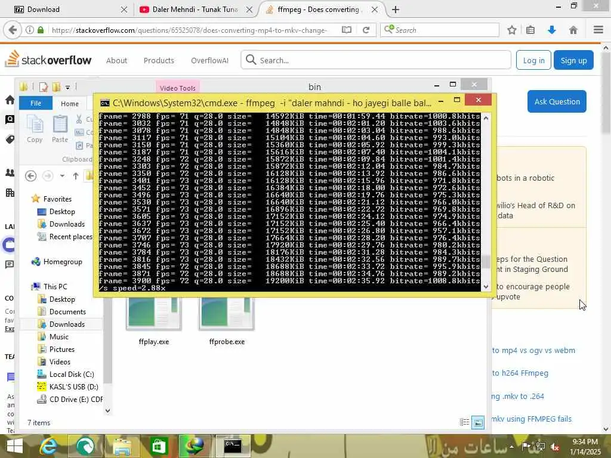The width and height of the screenshot is (611, 458).
Task: Switch Explorer to details view icon
Action: [x=464, y=422]
